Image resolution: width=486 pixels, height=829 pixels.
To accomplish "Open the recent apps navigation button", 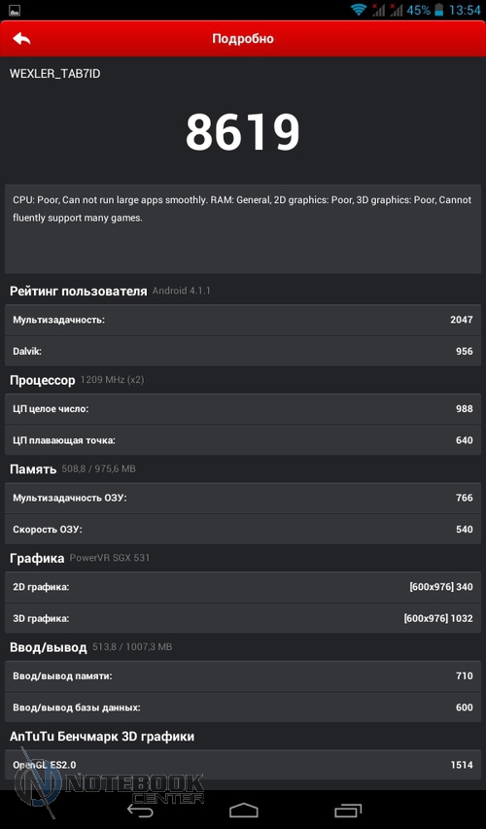I will coord(348,810).
